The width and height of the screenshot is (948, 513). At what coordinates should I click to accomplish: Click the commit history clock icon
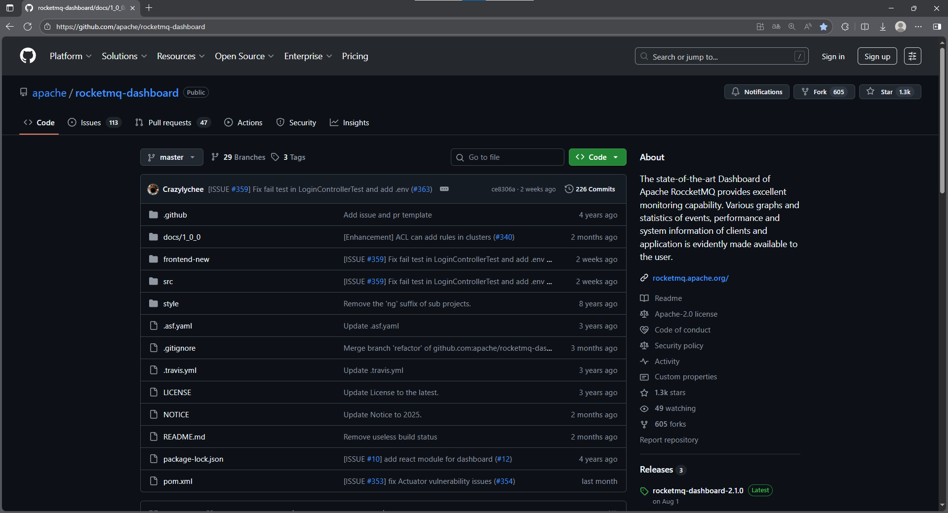pos(569,189)
